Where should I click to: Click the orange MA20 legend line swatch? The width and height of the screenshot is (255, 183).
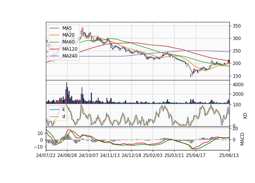[54, 35]
